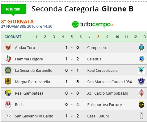
Task: Click the Campolieto team crest
Action: coord(141,47)
